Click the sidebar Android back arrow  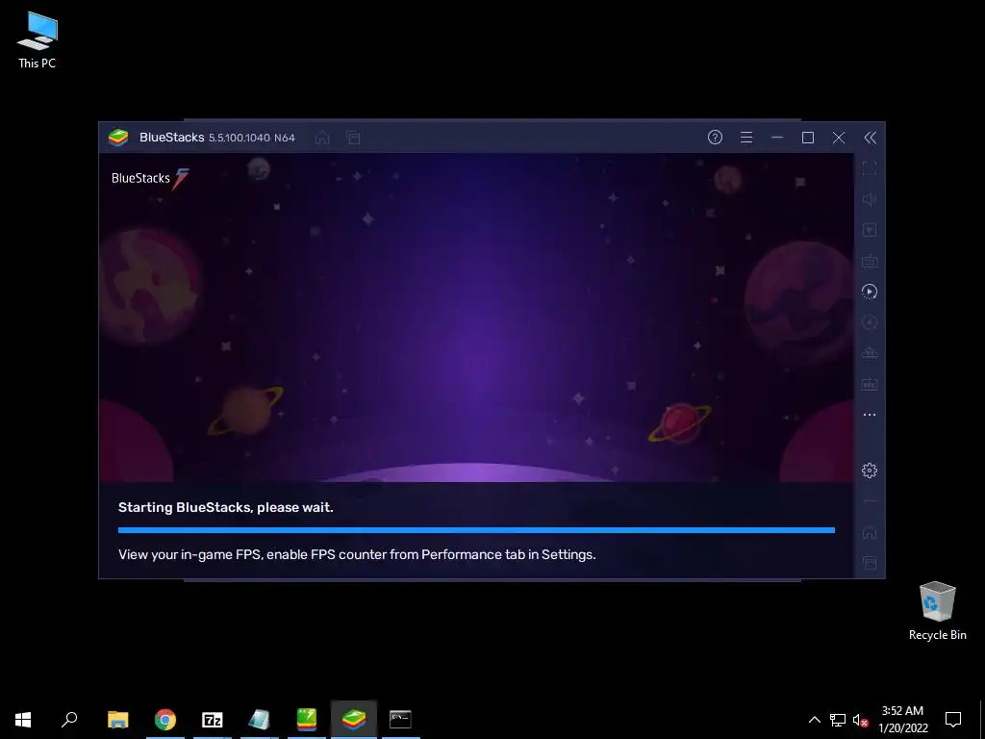pos(870,501)
